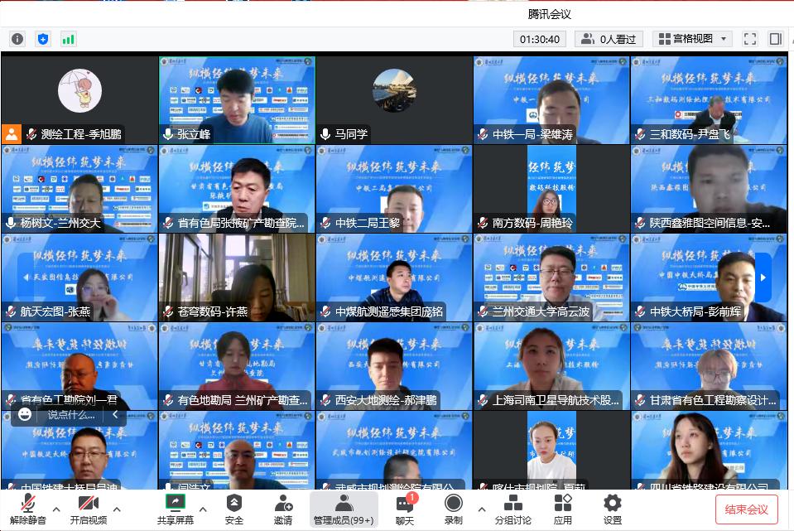Check the network signal strength icon

point(68,39)
